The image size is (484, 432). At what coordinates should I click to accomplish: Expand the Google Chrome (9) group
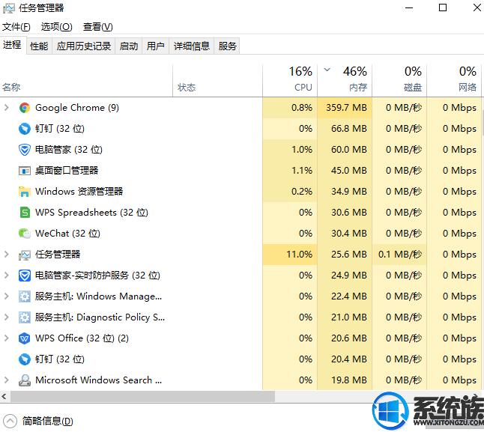coord(7,108)
